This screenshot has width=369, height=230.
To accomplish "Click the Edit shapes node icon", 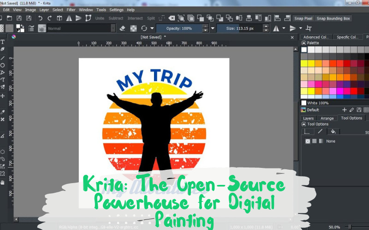I will coord(88,18).
